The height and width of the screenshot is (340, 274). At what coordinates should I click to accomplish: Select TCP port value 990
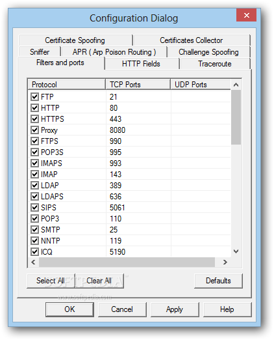pos(116,141)
